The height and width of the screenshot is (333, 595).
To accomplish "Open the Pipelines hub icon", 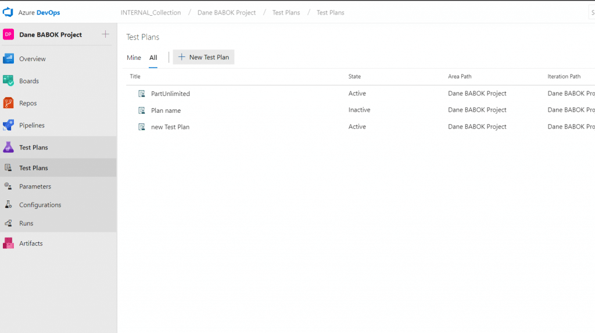I will click(8, 125).
